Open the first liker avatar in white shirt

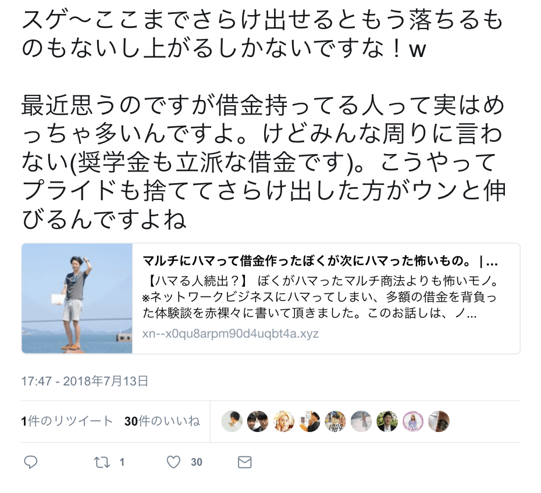pyautogui.click(x=232, y=421)
